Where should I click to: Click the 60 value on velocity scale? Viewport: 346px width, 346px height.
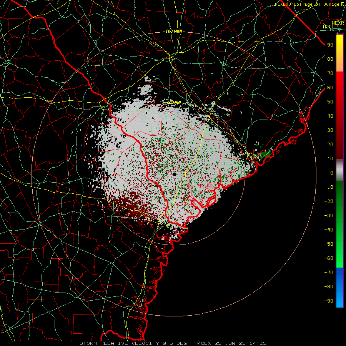click(330, 88)
